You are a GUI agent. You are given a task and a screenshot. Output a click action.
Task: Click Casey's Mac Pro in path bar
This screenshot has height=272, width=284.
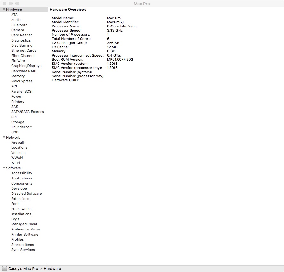point(23,269)
